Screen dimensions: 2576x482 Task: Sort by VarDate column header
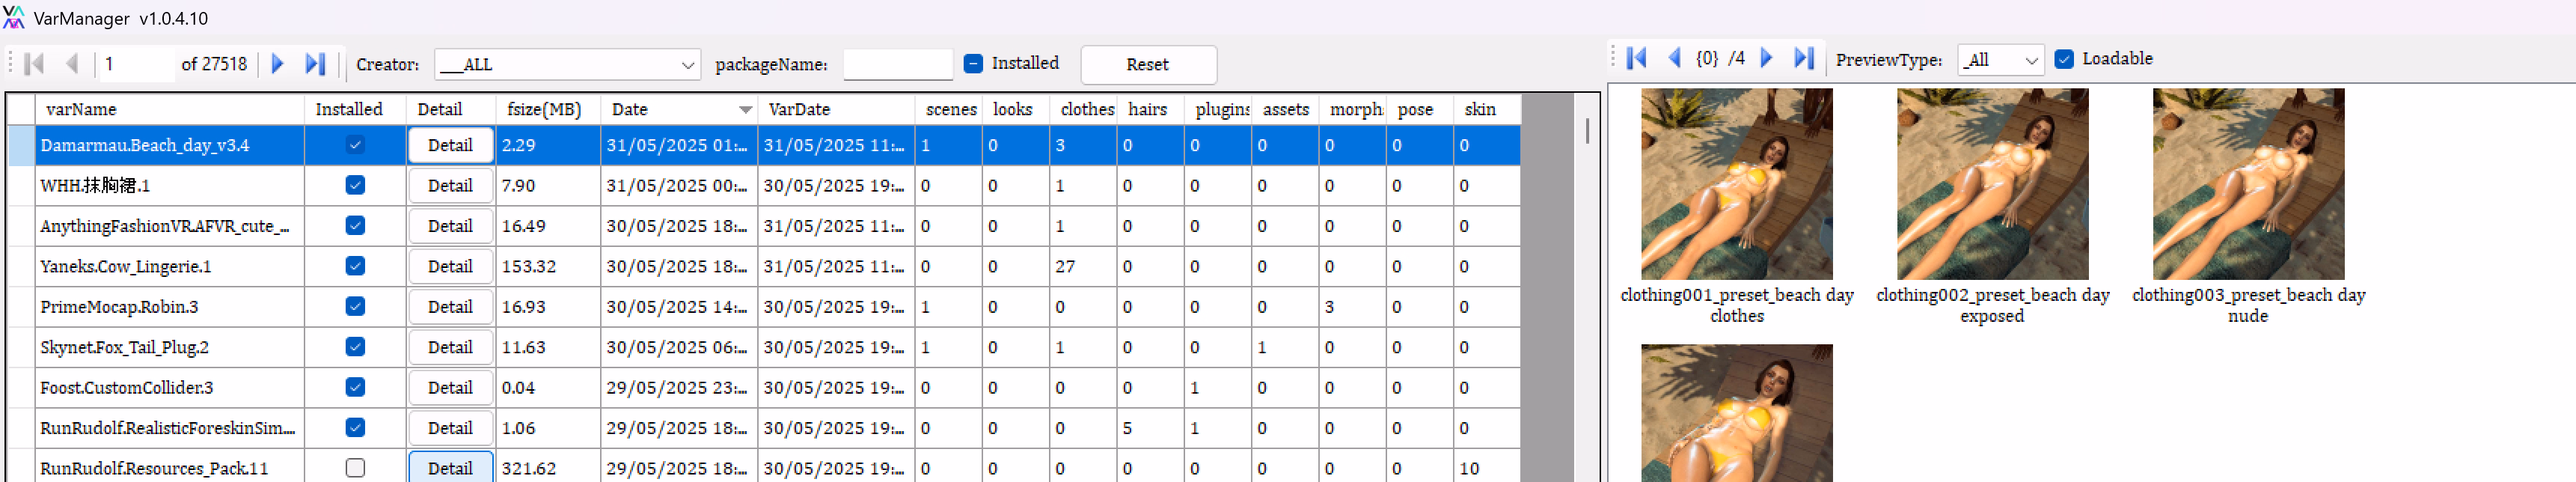(x=836, y=109)
